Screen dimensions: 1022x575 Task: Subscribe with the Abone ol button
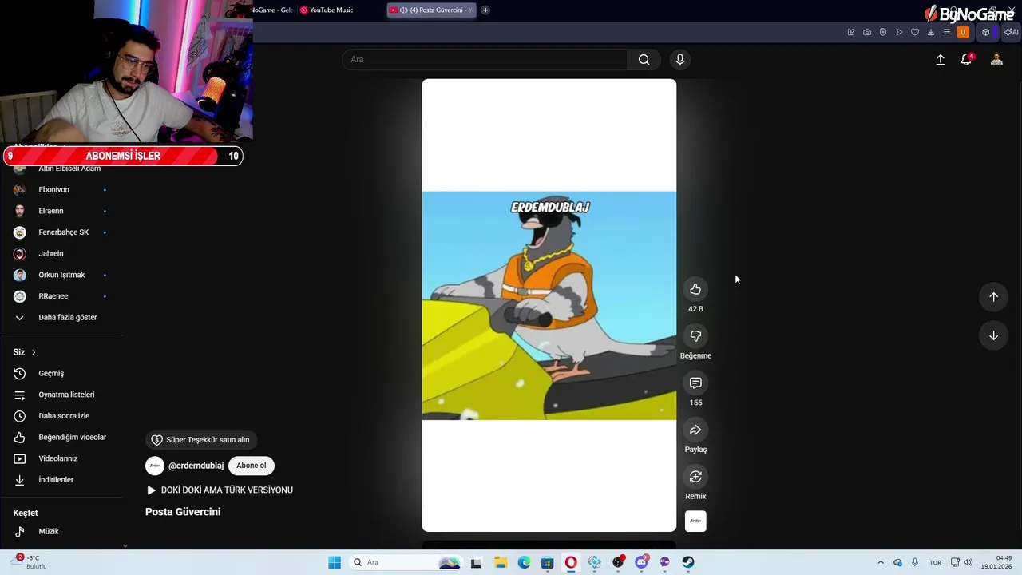pos(252,466)
